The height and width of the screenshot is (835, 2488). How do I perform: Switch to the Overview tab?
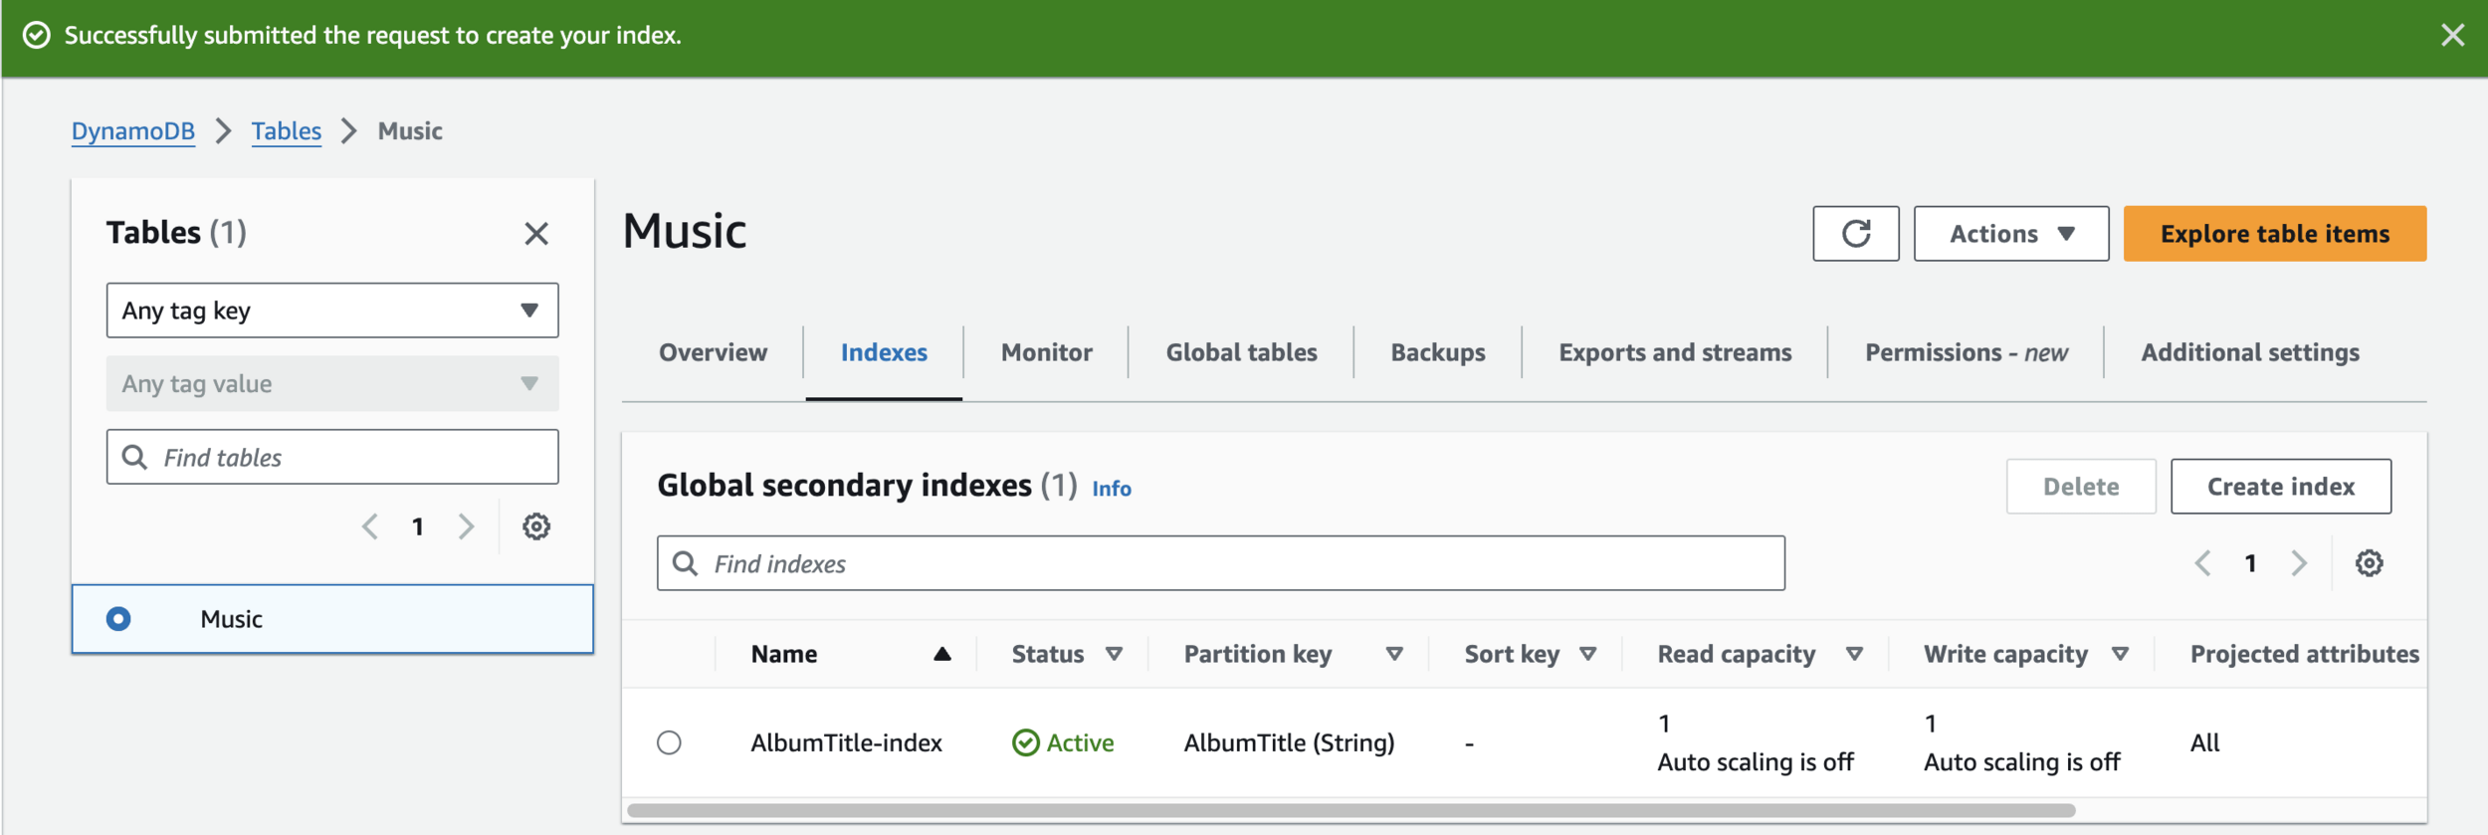(x=713, y=352)
